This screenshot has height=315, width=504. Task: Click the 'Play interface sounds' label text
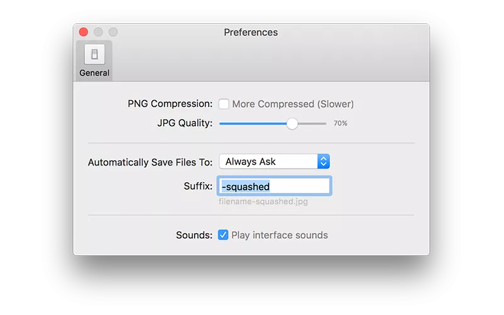pyautogui.click(x=280, y=235)
